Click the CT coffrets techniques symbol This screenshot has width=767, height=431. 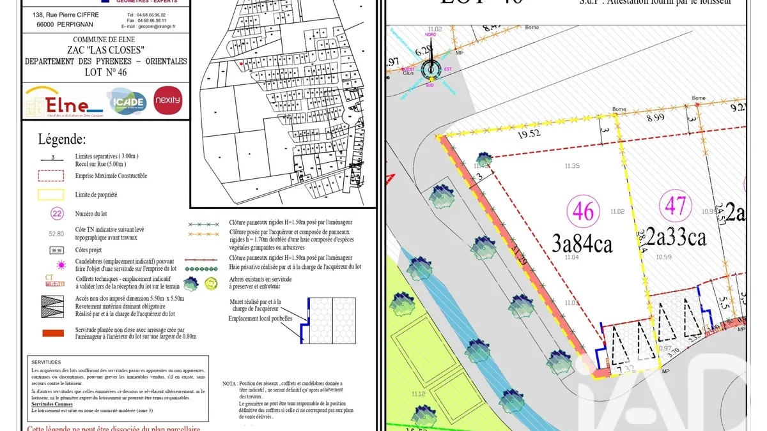(53, 280)
